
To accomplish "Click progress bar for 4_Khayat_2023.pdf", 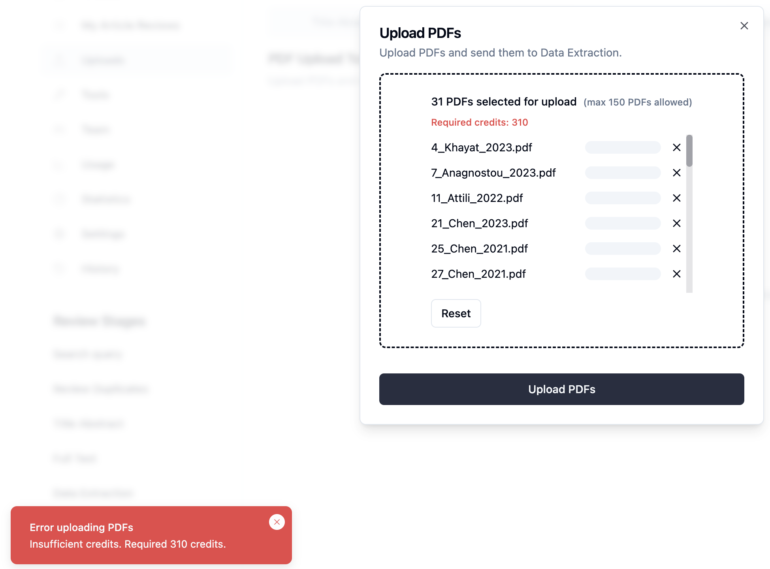I will click(x=623, y=147).
